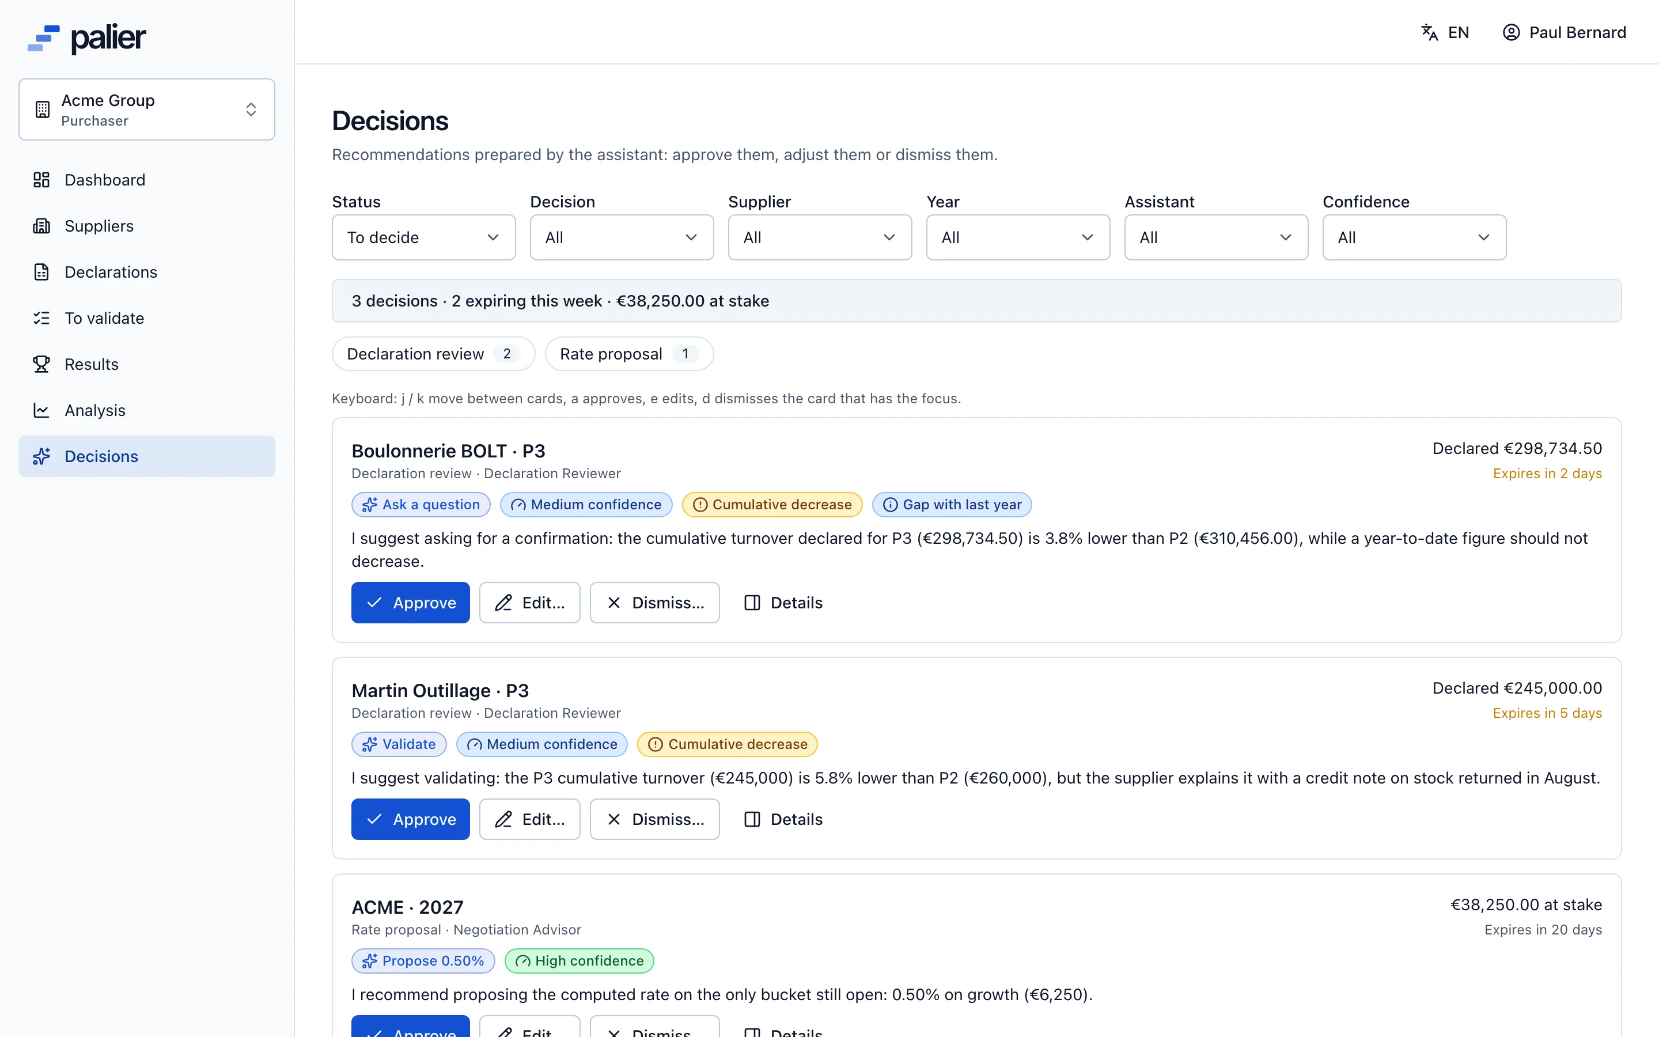This screenshot has width=1659, height=1037.
Task: Click the High confidence badge
Action: click(x=579, y=961)
